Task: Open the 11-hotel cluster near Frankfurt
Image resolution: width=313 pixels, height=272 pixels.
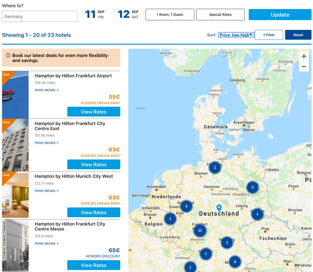Action: tap(200, 230)
